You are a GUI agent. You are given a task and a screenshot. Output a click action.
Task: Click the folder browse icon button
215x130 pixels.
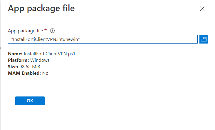point(204,39)
